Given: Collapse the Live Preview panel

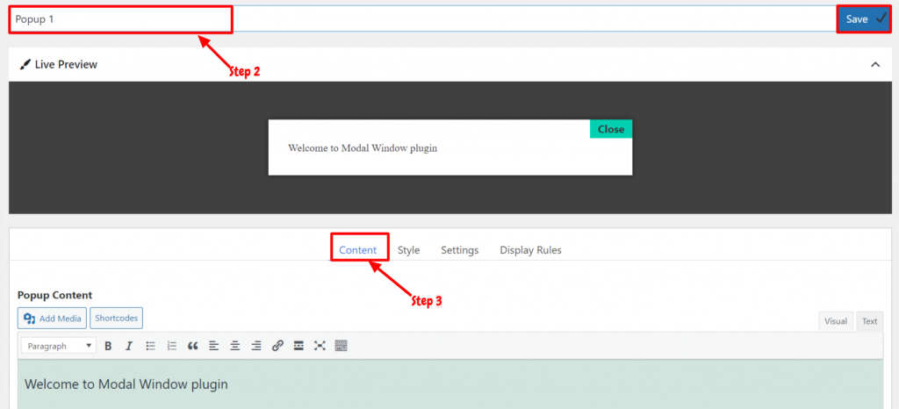Looking at the screenshot, I should point(875,65).
